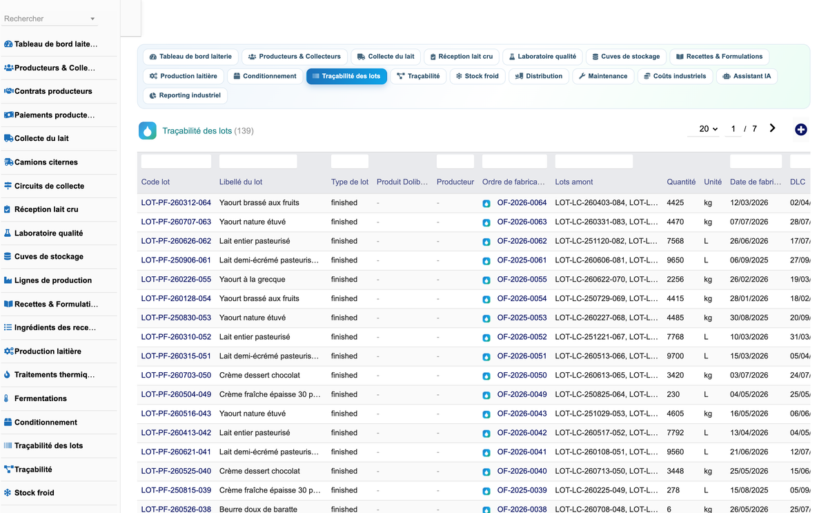Click the Paiements producteurs money icon
Viewport: 828px width, 513px height.
(8, 115)
